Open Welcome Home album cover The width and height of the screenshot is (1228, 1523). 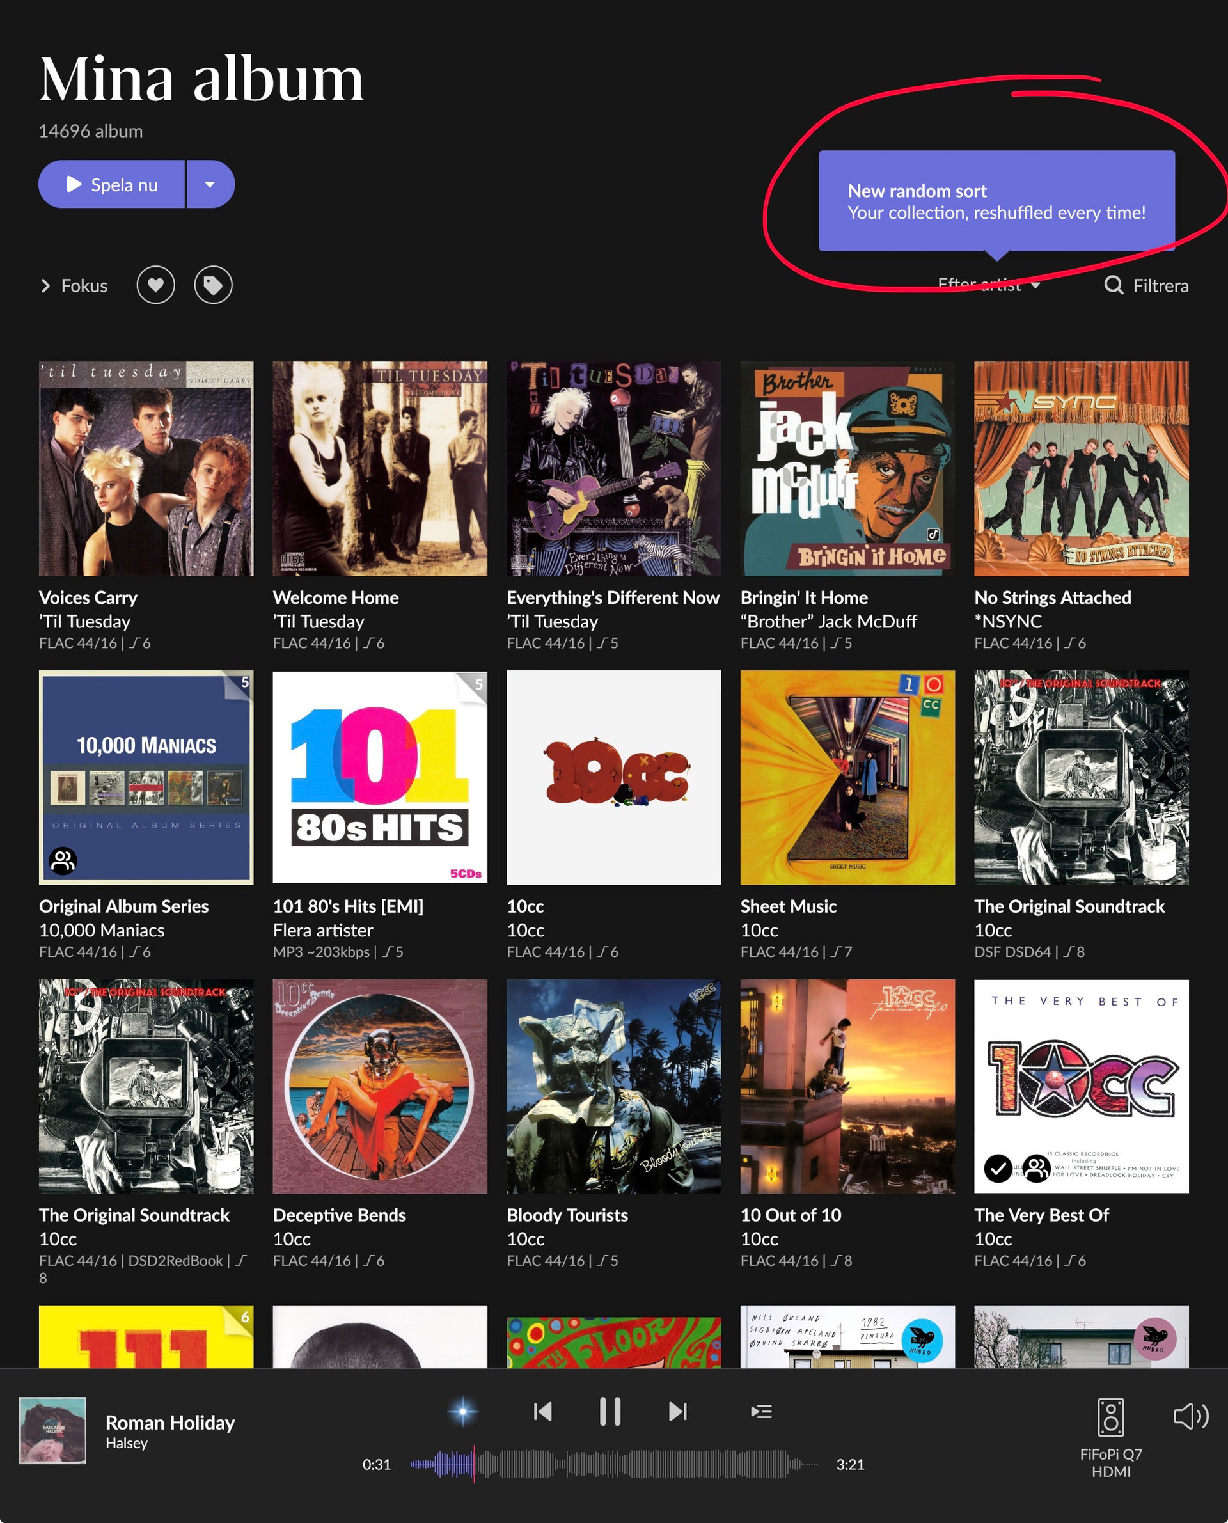[x=380, y=469]
